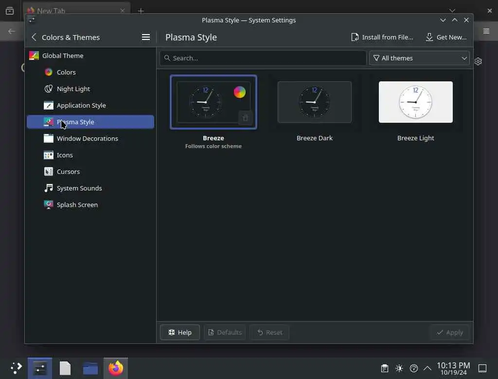Viewport: 498px width, 379px height.
Task: Click the color wheel badge on Breeze
Action: pyautogui.click(x=240, y=92)
